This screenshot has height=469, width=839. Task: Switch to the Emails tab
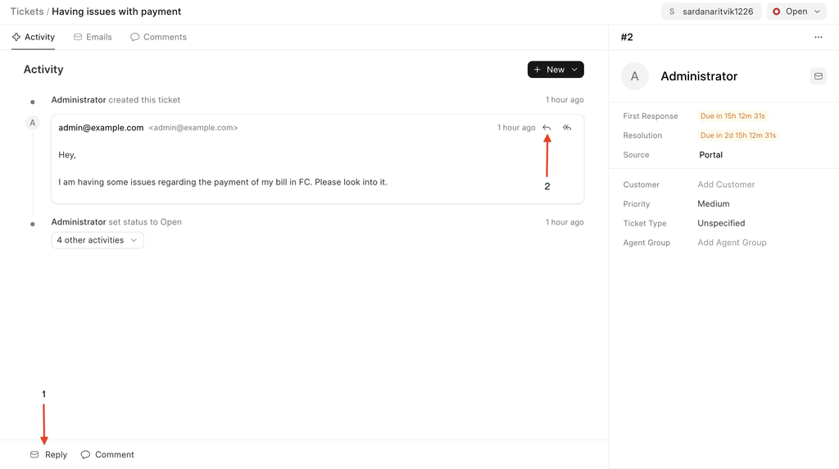93,37
